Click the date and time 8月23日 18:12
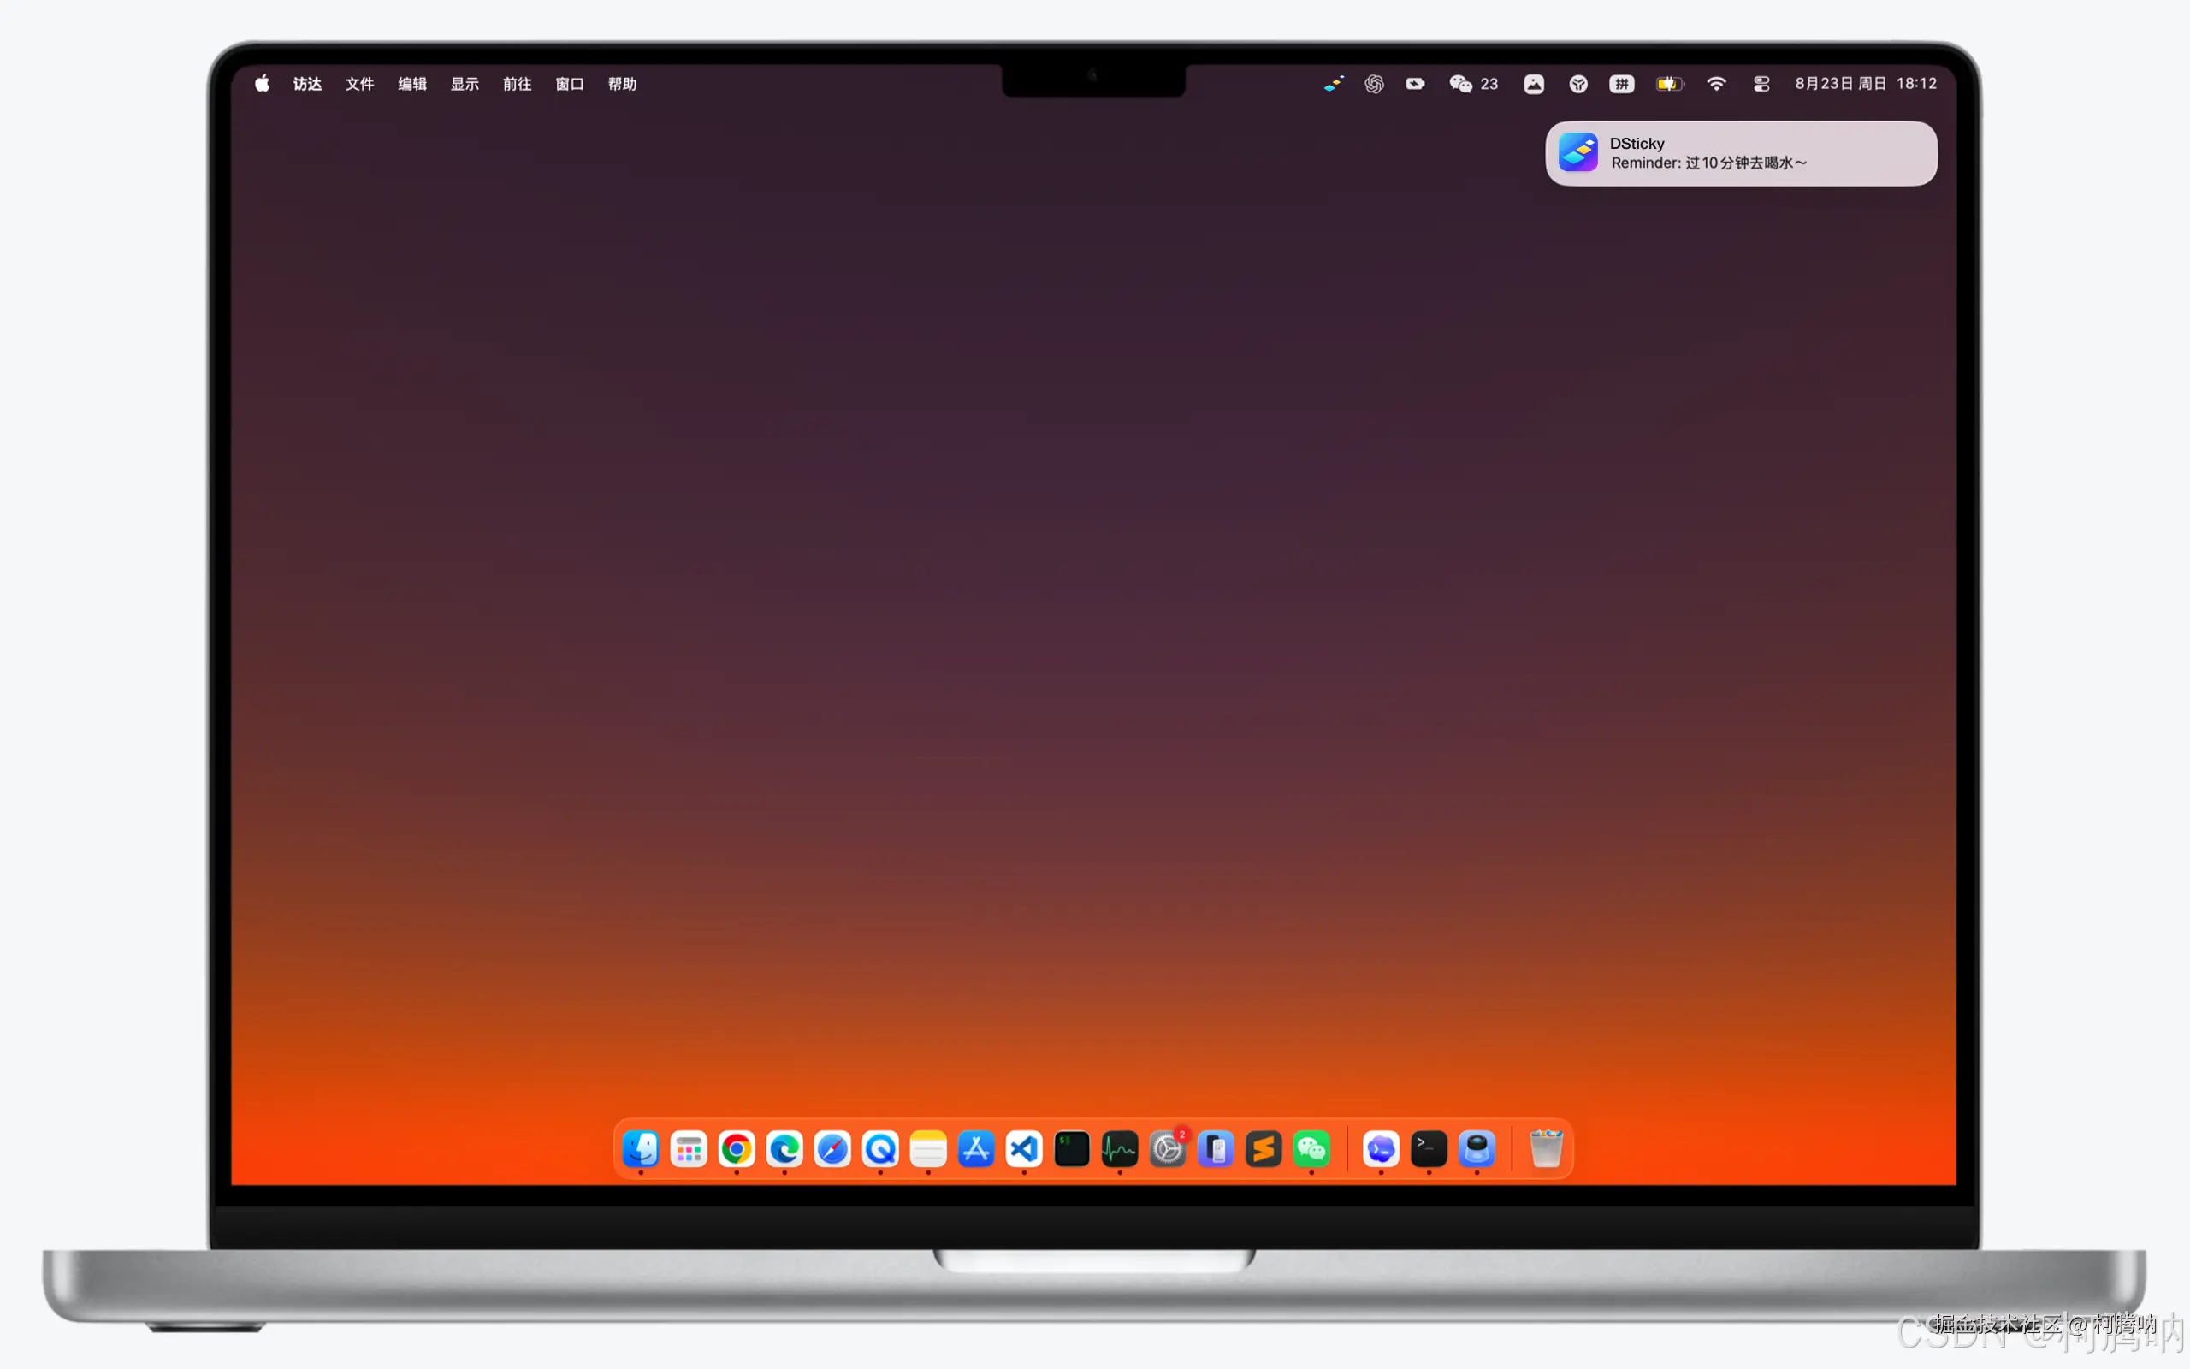This screenshot has height=1369, width=2190. click(1866, 83)
